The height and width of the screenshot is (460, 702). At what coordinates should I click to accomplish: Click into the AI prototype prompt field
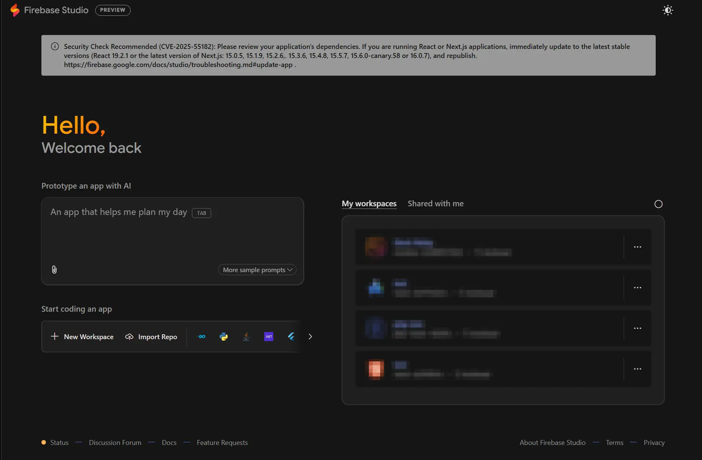coord(172,233)
